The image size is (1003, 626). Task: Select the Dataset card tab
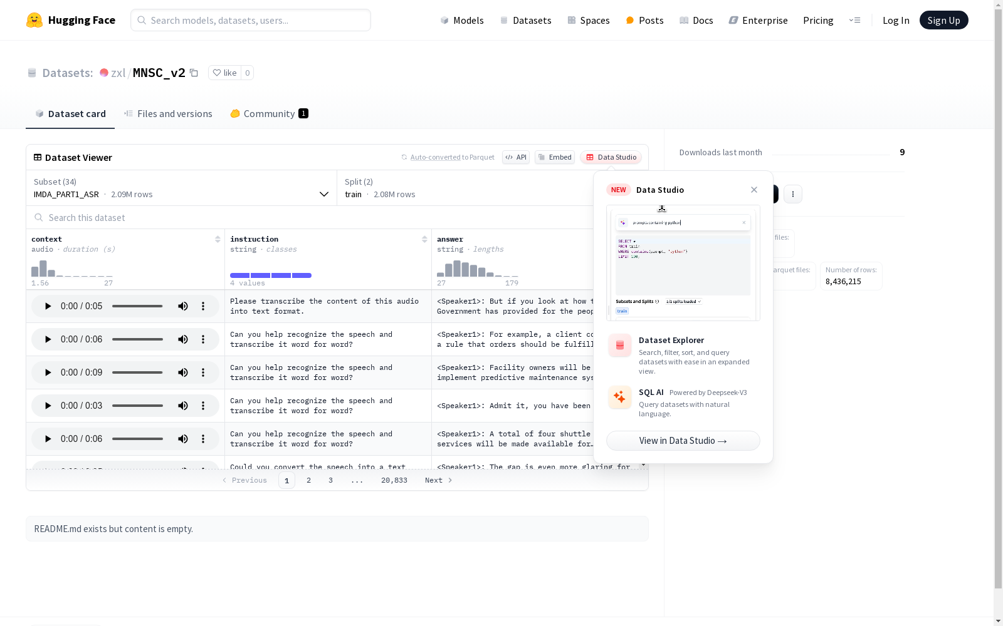click(x=70, y=113)
